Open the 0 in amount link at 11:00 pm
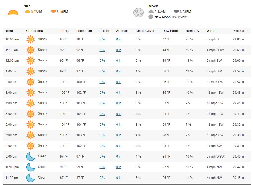The height and width of the screenshot is (185, 253). [119, 178]
